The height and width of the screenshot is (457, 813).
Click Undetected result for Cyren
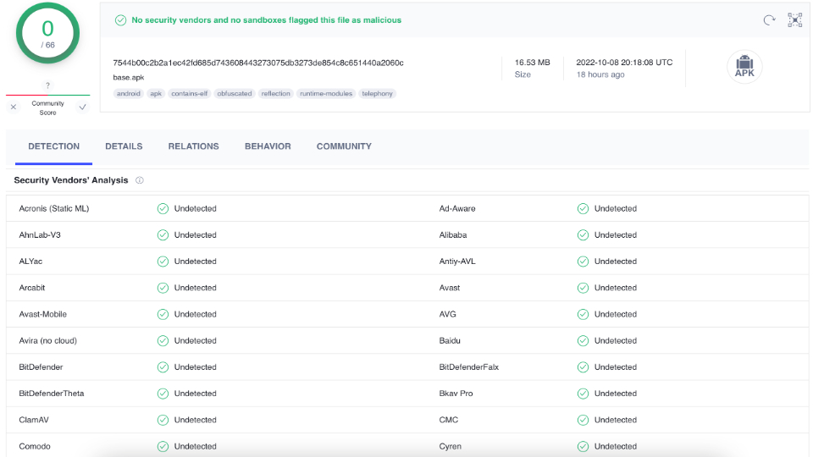coord(616,447)
